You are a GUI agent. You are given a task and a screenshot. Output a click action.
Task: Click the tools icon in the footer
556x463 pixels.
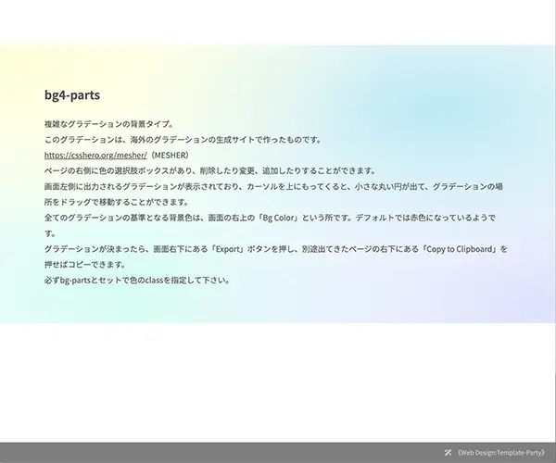[449, 453]
